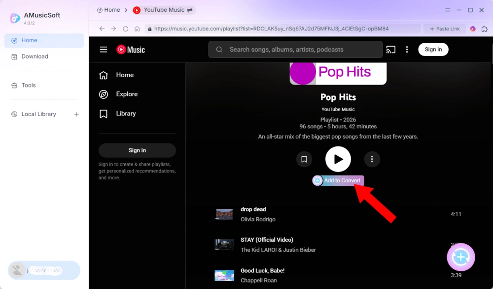Click the page vertical scrollbar
Image resolution: width=493 pixels, height=289 pixels.
492,55
